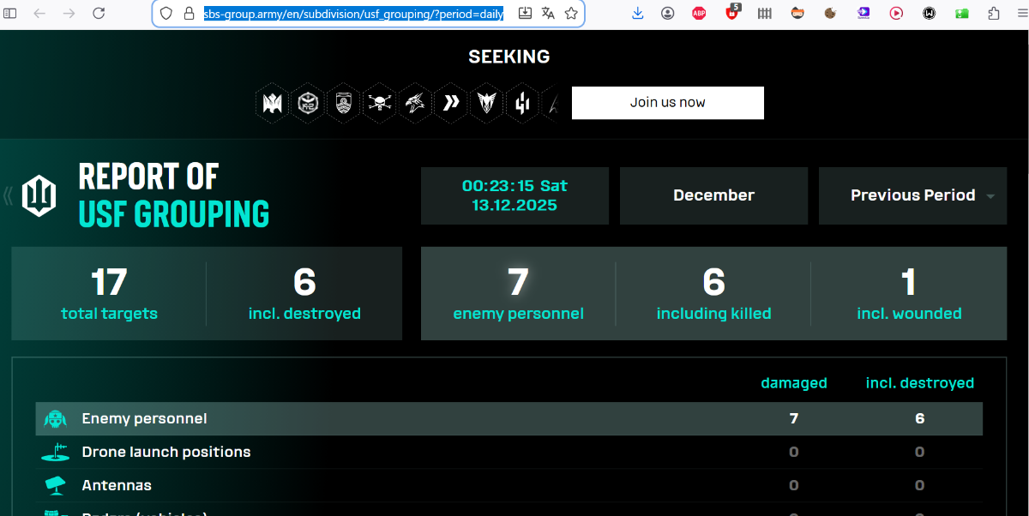1029x516 pixels.
Task: Collapse panel using the left double chevron
Action: coord(8,196)
